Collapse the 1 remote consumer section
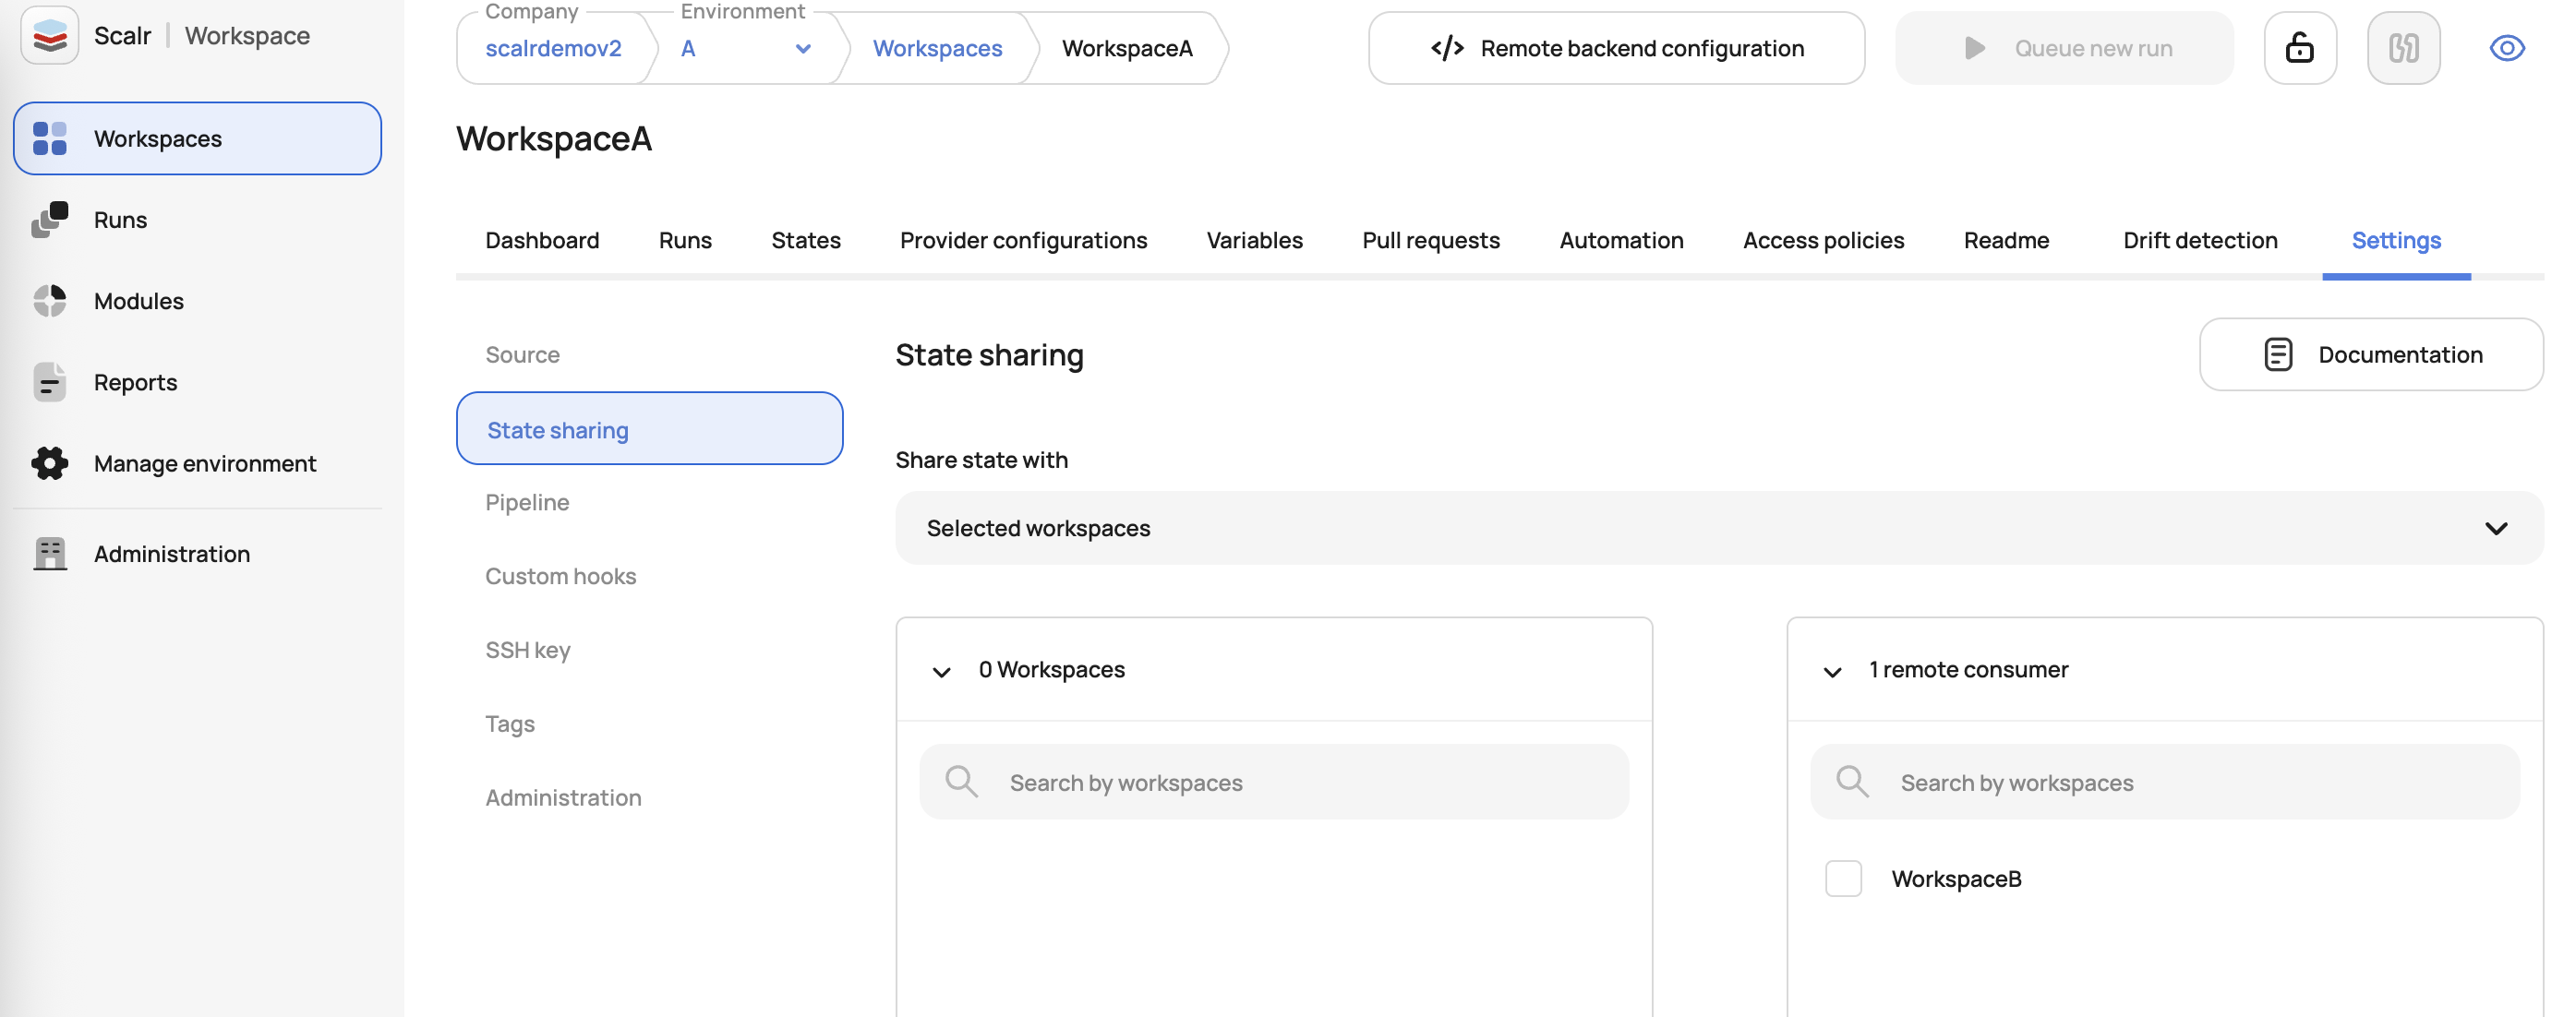 tap(1832, 671)
